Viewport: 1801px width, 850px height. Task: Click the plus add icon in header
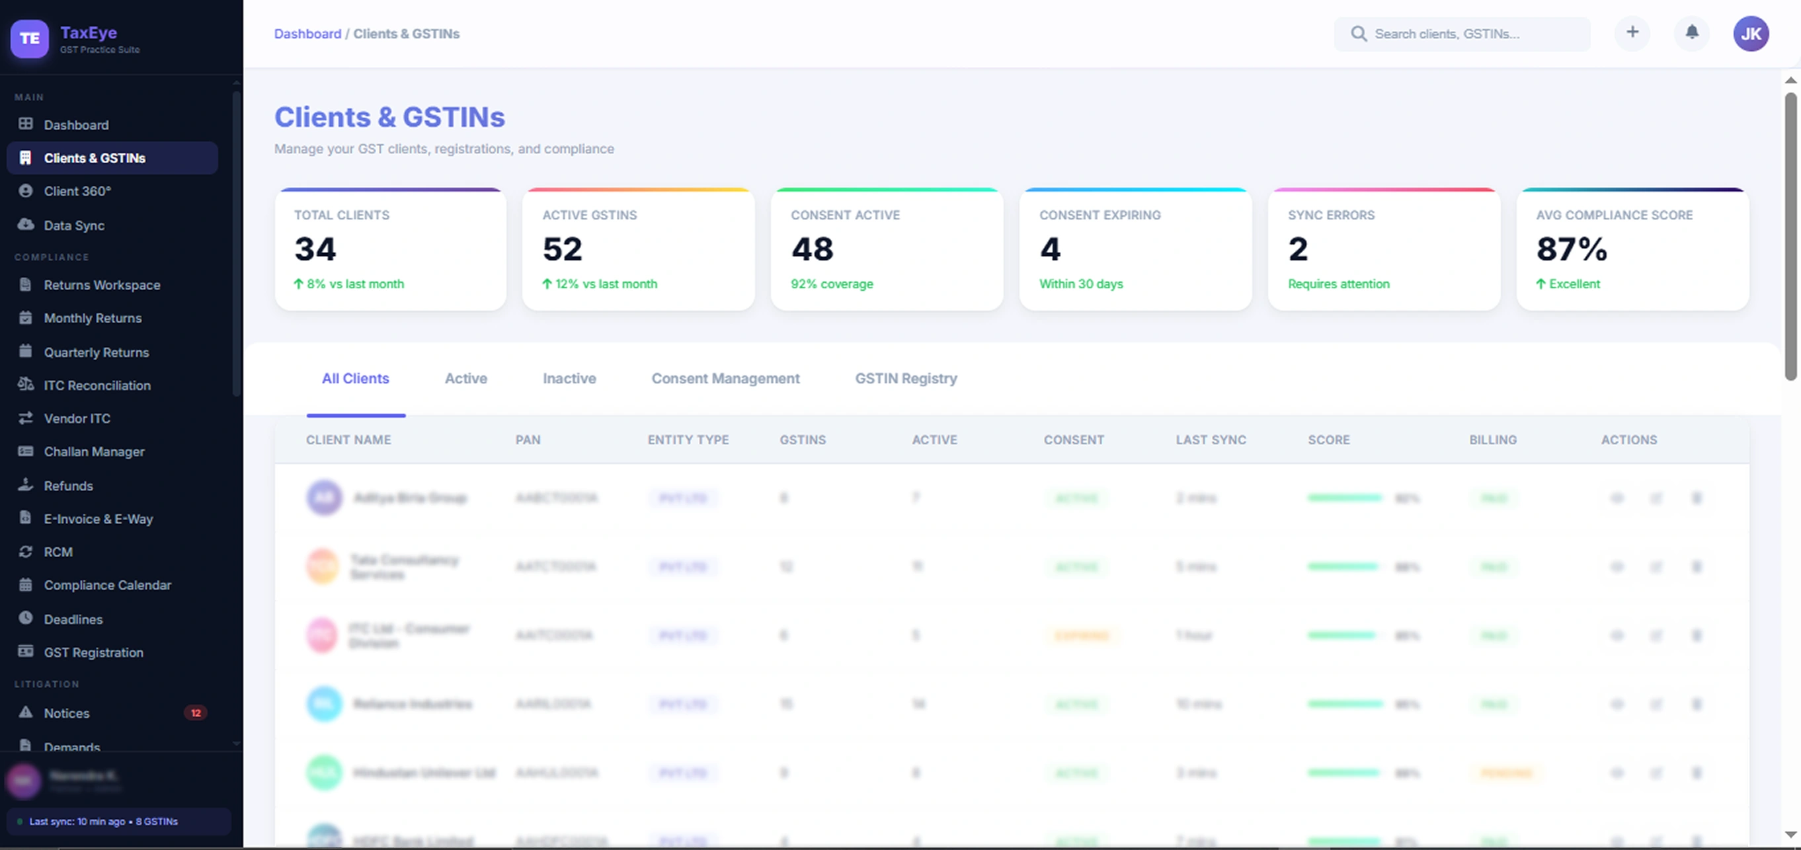click(1632, 33)
